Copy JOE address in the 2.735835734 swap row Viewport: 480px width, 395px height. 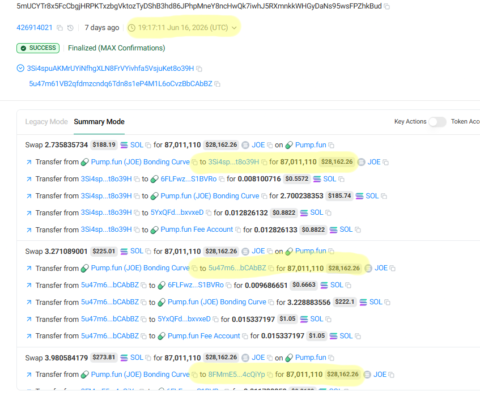point(270,145)
